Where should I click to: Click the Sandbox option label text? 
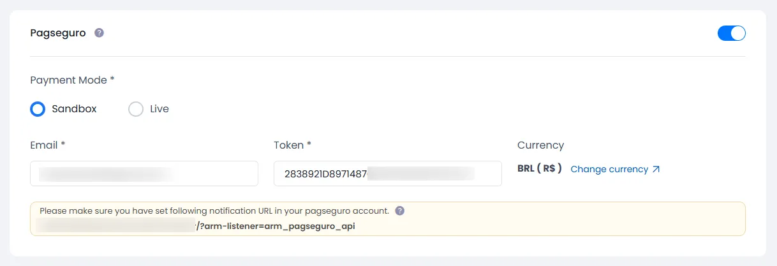[74, 109]
